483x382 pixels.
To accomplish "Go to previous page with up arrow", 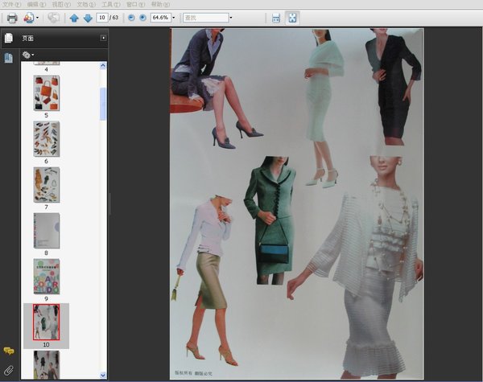I will coord(74,18).
